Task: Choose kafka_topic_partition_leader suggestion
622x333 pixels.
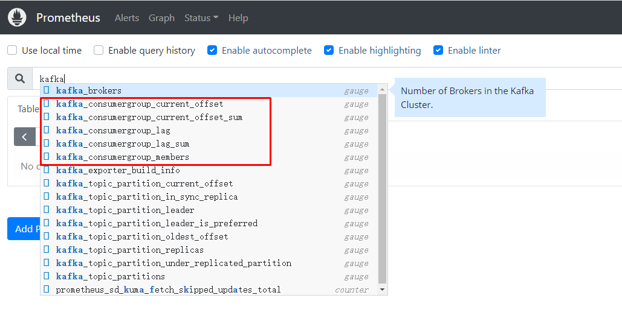Action: [209, 210]
